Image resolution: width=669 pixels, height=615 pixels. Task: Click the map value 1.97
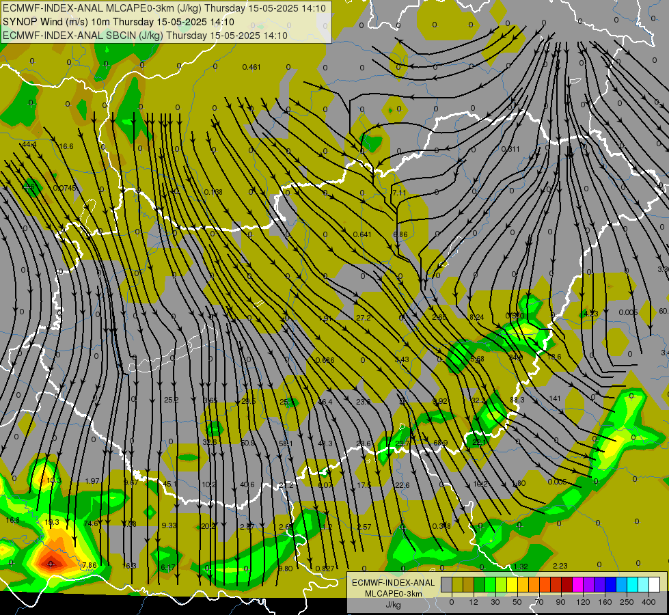92,482
